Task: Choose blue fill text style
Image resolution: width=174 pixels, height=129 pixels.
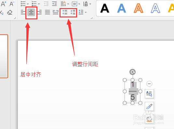Action: (122, 8)
